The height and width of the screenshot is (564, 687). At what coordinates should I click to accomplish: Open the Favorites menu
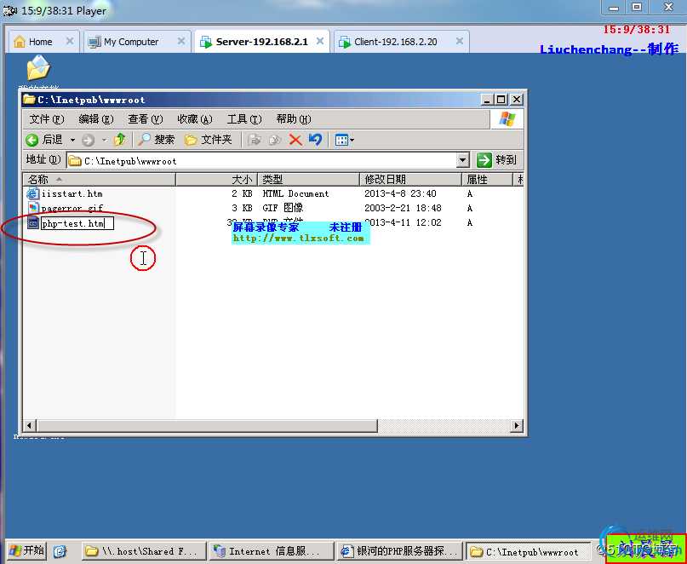[195, 119]
